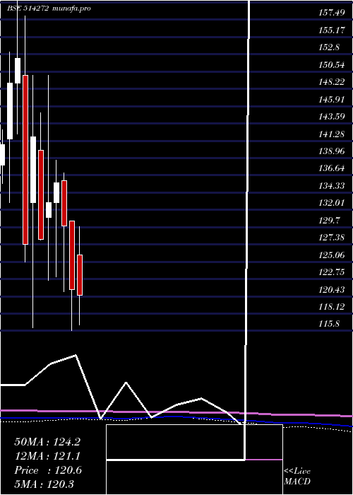This screenshot has height=495, width=353.
Task: Click the 145.91 price axis label
Action: (x=332, y=99)
